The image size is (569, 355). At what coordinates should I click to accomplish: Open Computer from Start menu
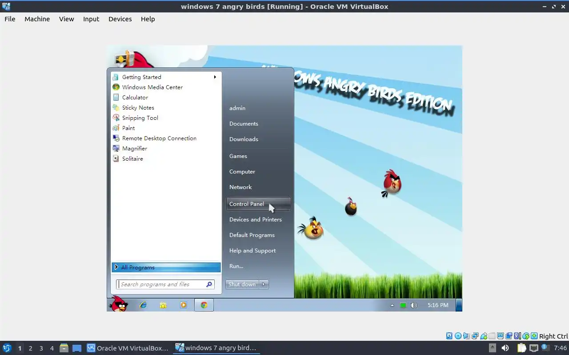pyautogui.click(x=258, y=171)
